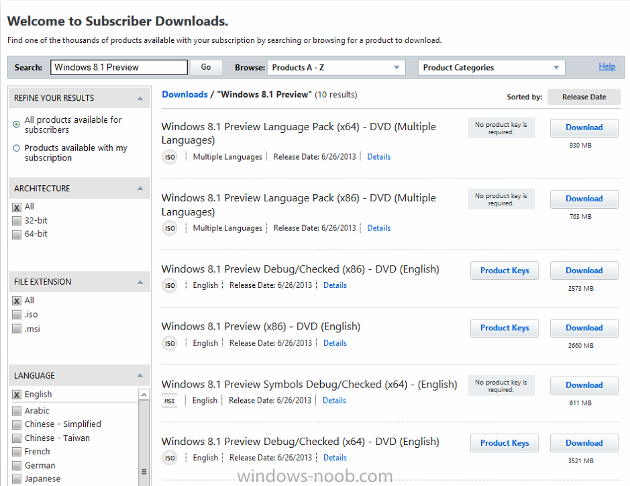Check the 32-bit architecture filter
The height and width of the screenshot is (486, 630).
[x=17, y=221]
